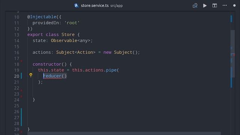Click the src/app path label in the title
240x135 pixels.
pyautogui.click(x=117, y=6)
